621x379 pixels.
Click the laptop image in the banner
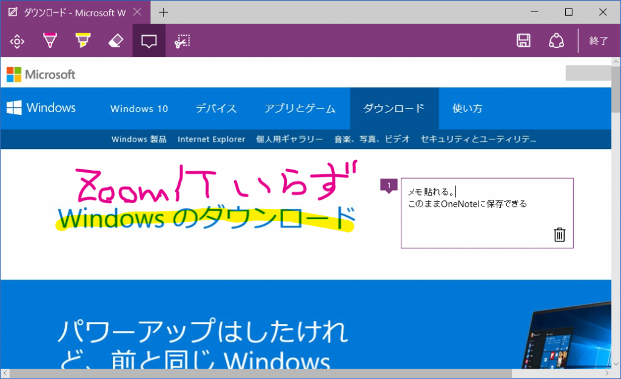pyautogui.click(x=567, y=336)
